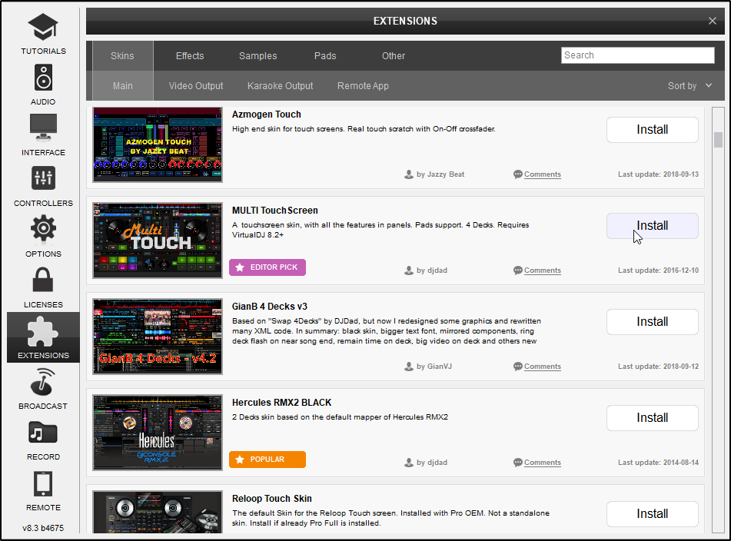Click the Multi Touch skin thumbnail
731x541 pixels.
158,241
